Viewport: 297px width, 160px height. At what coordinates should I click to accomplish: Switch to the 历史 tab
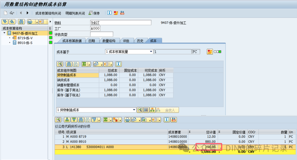140,41
